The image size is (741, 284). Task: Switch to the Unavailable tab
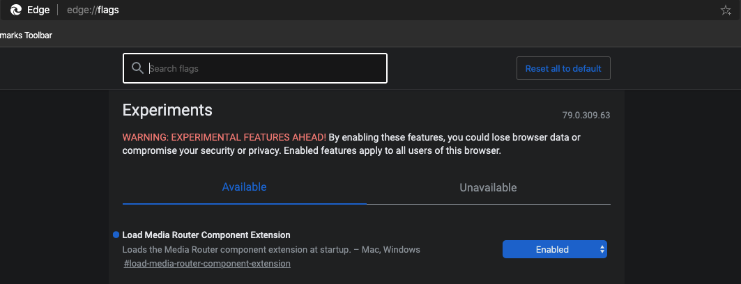(x=488, y=188)
